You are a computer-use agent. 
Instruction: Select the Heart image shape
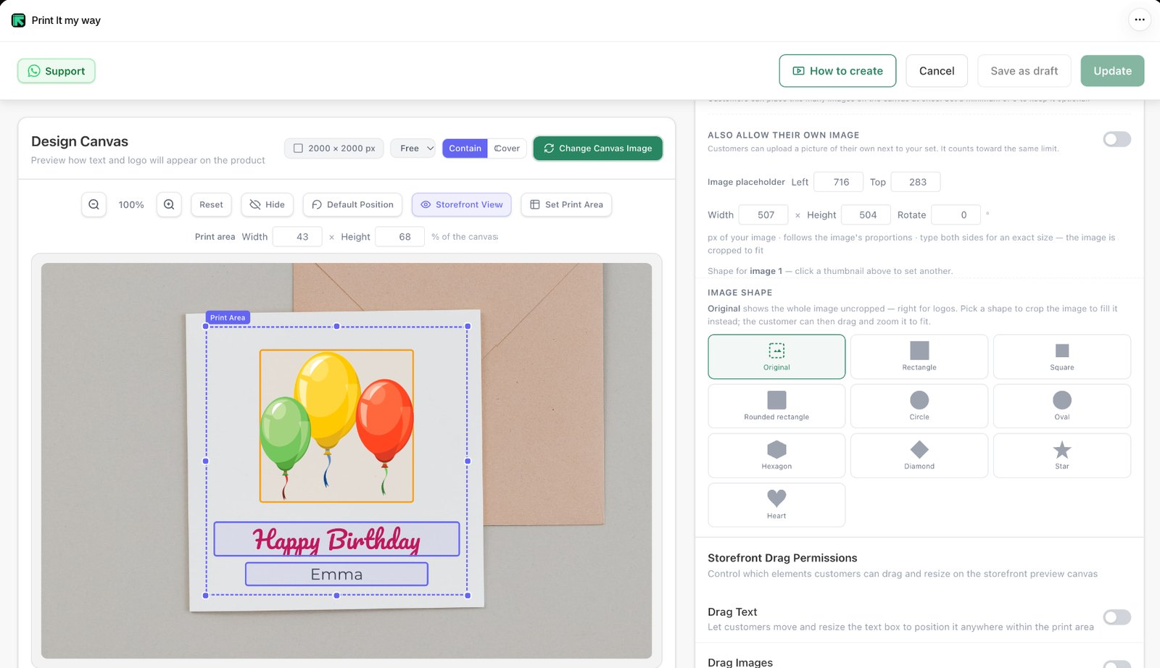[776, 504]
